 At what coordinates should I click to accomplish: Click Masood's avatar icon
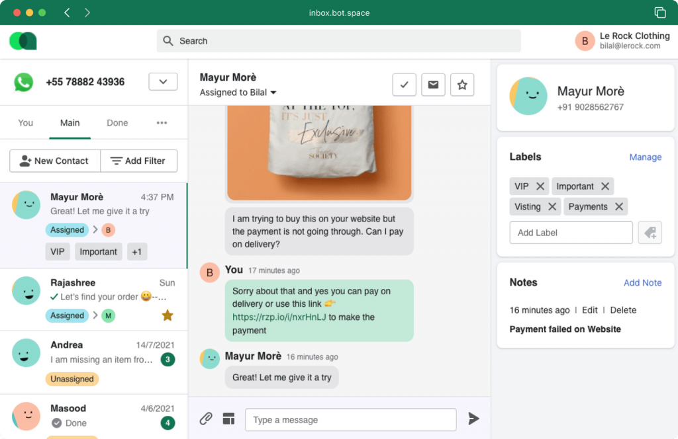[x=26, y=416]
